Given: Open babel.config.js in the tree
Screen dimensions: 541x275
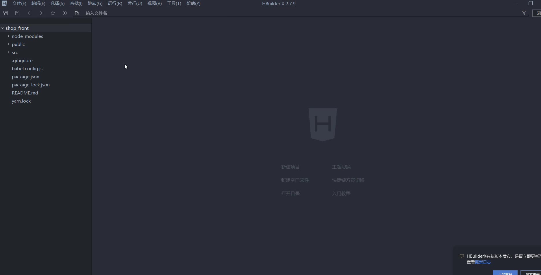Looking at the screenshot, I should [27, 68].
